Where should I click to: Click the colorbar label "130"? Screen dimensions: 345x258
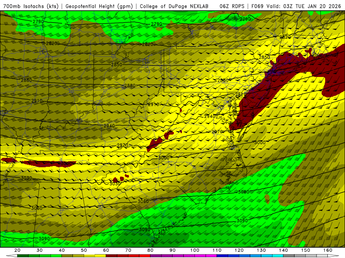pyautogui.click(x=261, y=250)
